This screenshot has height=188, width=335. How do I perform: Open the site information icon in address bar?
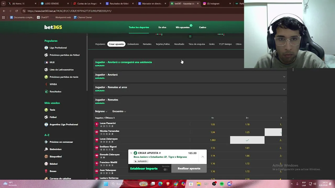[x=24, y=11]
